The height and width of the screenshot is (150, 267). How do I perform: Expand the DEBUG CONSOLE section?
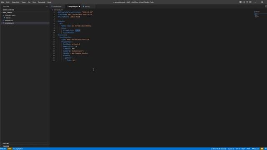pyautogui.click(x=25, y=10)
